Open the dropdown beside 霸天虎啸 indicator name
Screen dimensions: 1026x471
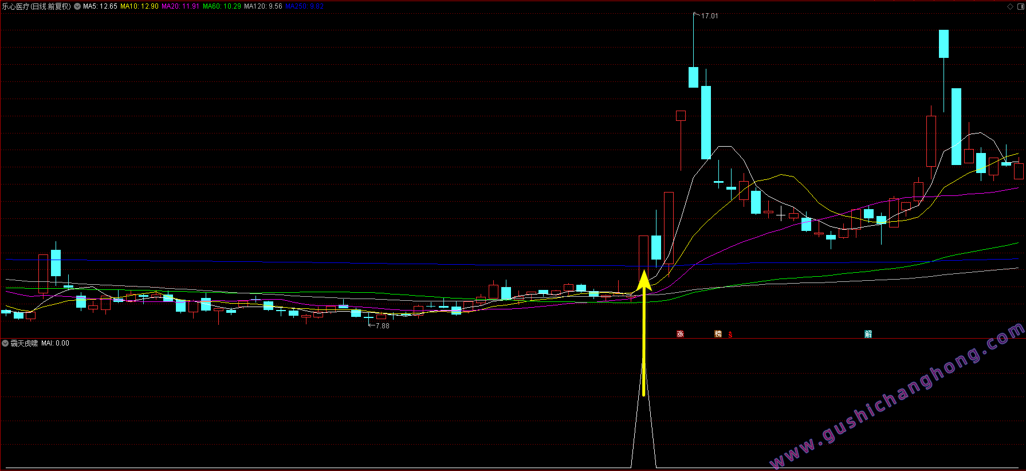point(5,343)
